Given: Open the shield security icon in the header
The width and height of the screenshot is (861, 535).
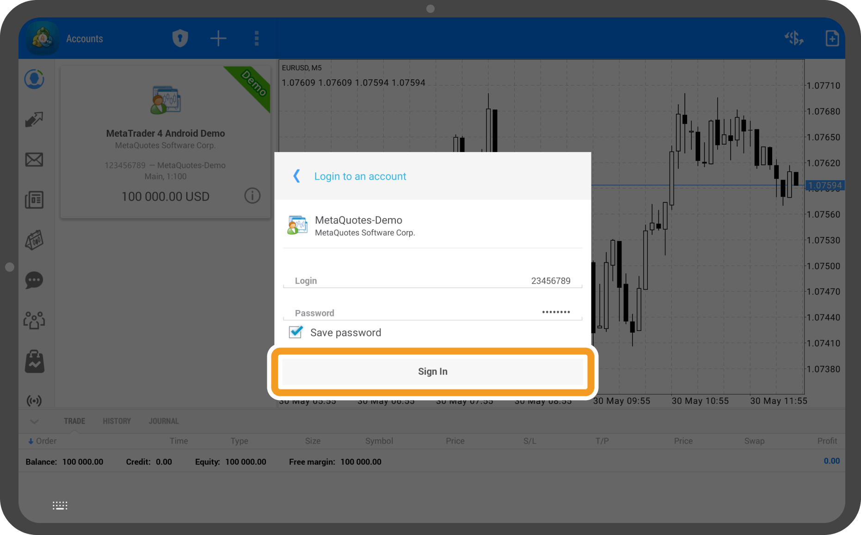Looking at the screenshot, I should (x=180, y=38).
